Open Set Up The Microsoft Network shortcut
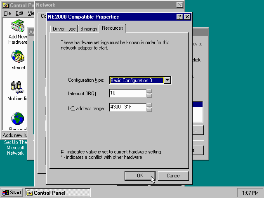Viewport: 264px width, 198px height. tap(15, 148)
